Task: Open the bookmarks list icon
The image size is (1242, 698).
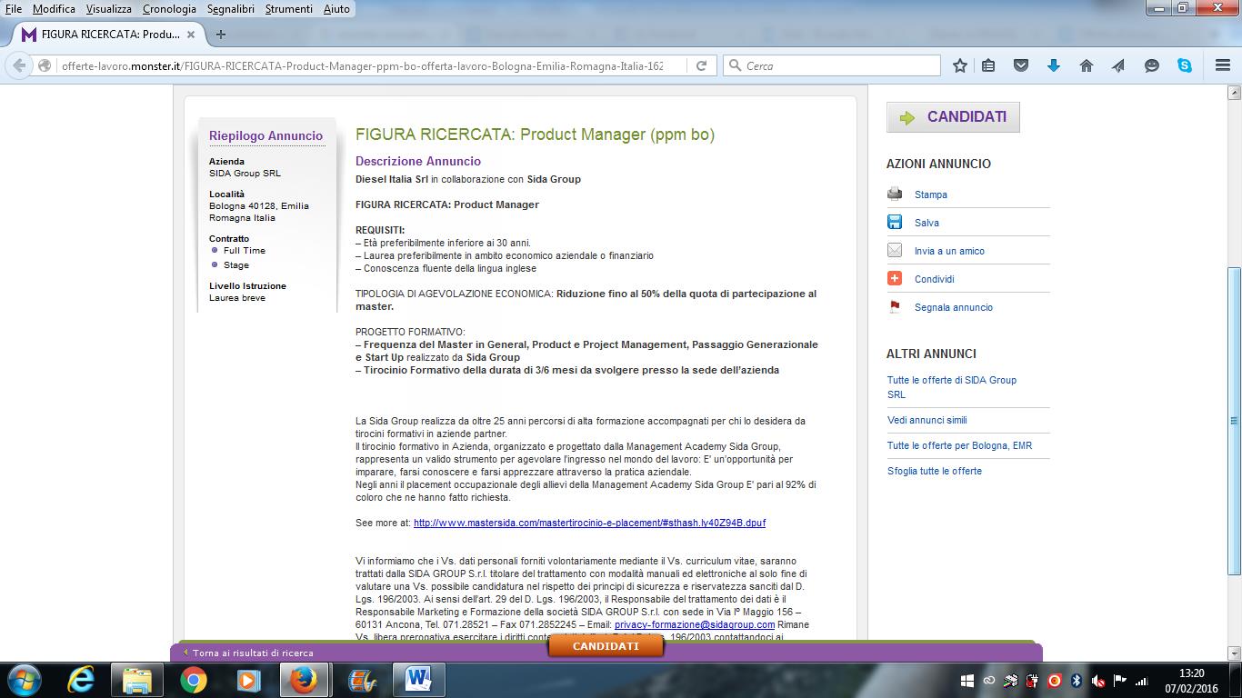Action: pyautogui.click(x=989, y=65)
